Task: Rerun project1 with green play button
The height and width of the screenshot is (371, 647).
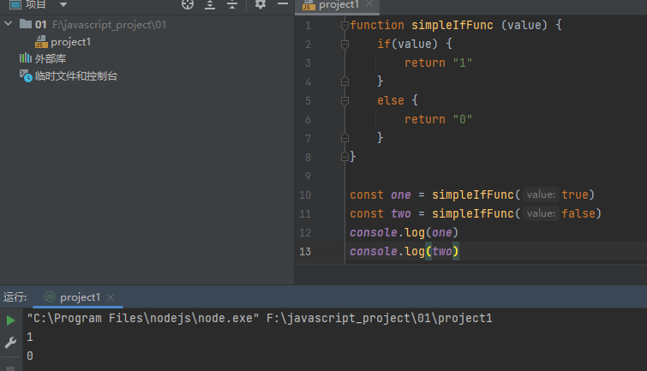Action: (x=11, y=320)
